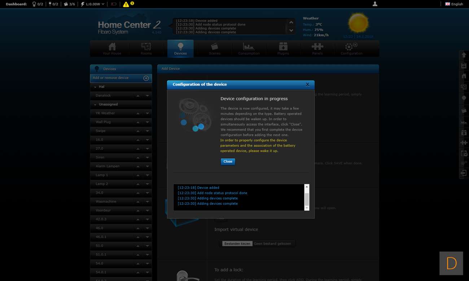
Task: Open the Panels tab
Action: 317,49
